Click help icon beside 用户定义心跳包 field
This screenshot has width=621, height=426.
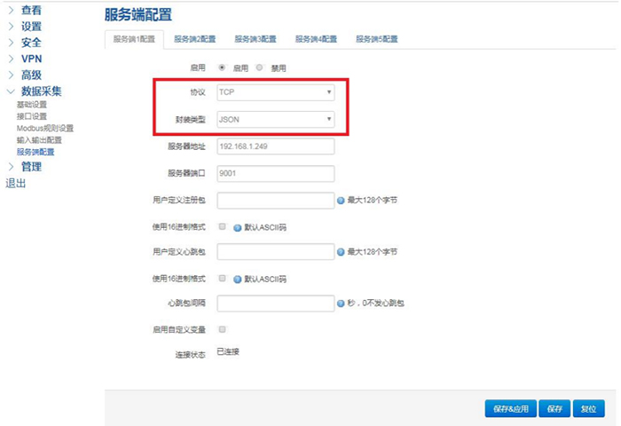pyautogui.click(x=341, y=252)
